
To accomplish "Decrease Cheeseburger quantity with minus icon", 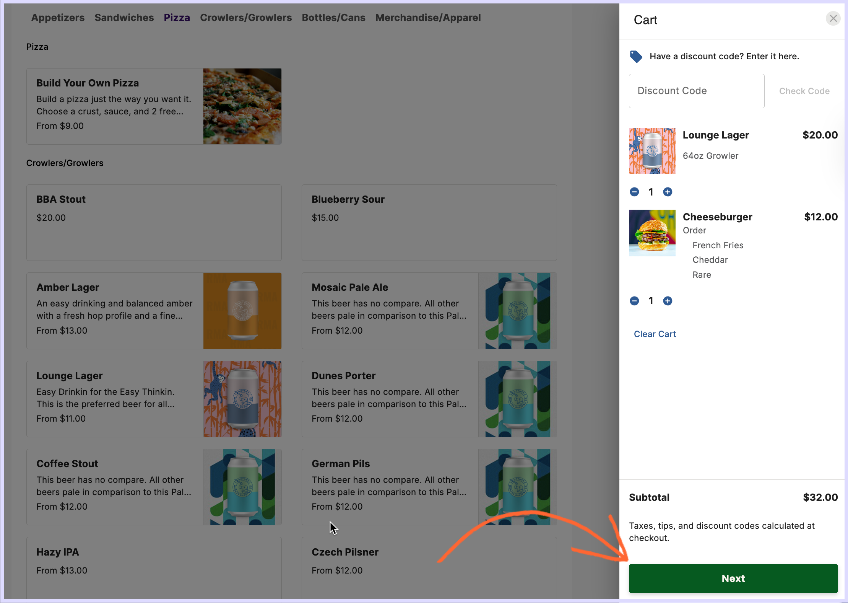I will click(634, 301).
